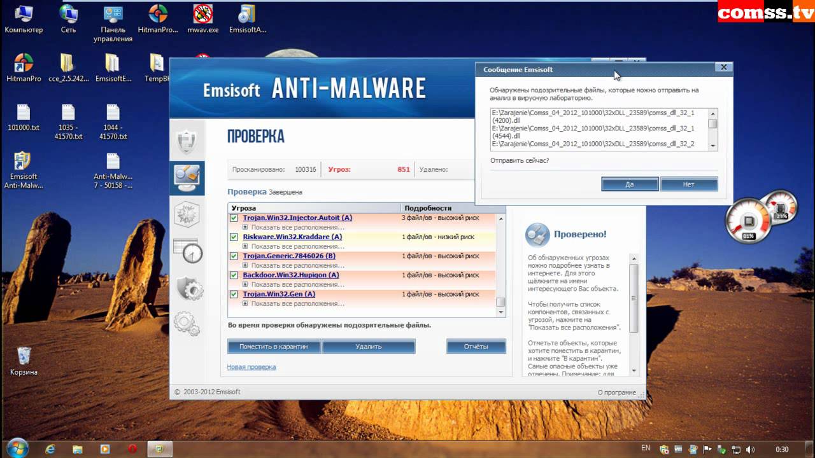Open the Configuration gears sidebar icon
The image size is (815, 458).
coord(187,323)
